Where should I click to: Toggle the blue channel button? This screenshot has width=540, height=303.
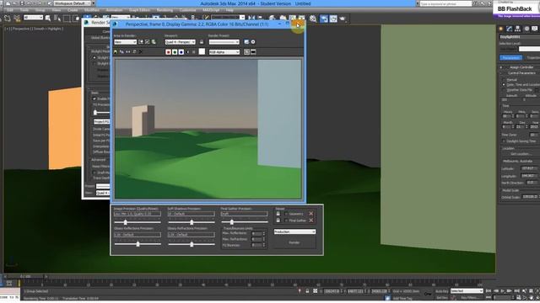pos(181,52)
